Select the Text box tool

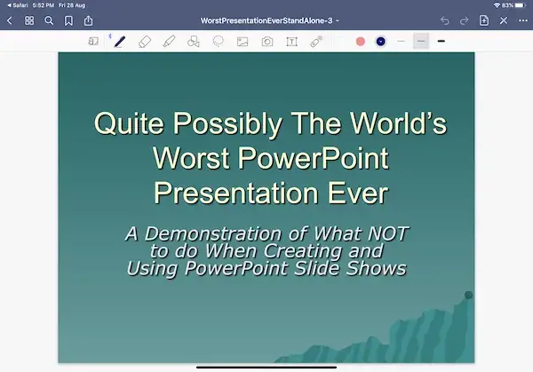click(x=291, y=41)
